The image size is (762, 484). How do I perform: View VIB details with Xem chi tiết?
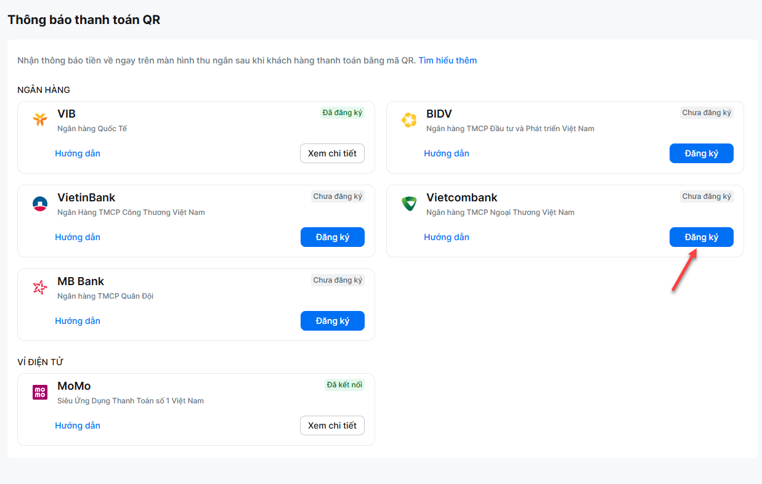[x=332, y=153]
